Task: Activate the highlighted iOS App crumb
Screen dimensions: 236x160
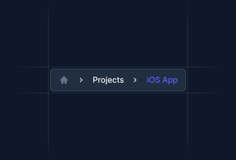Action: click(x=162, y=80)
